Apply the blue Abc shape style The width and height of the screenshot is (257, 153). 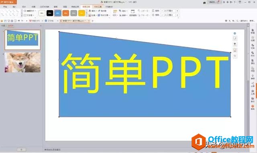[x=58, y=13]
